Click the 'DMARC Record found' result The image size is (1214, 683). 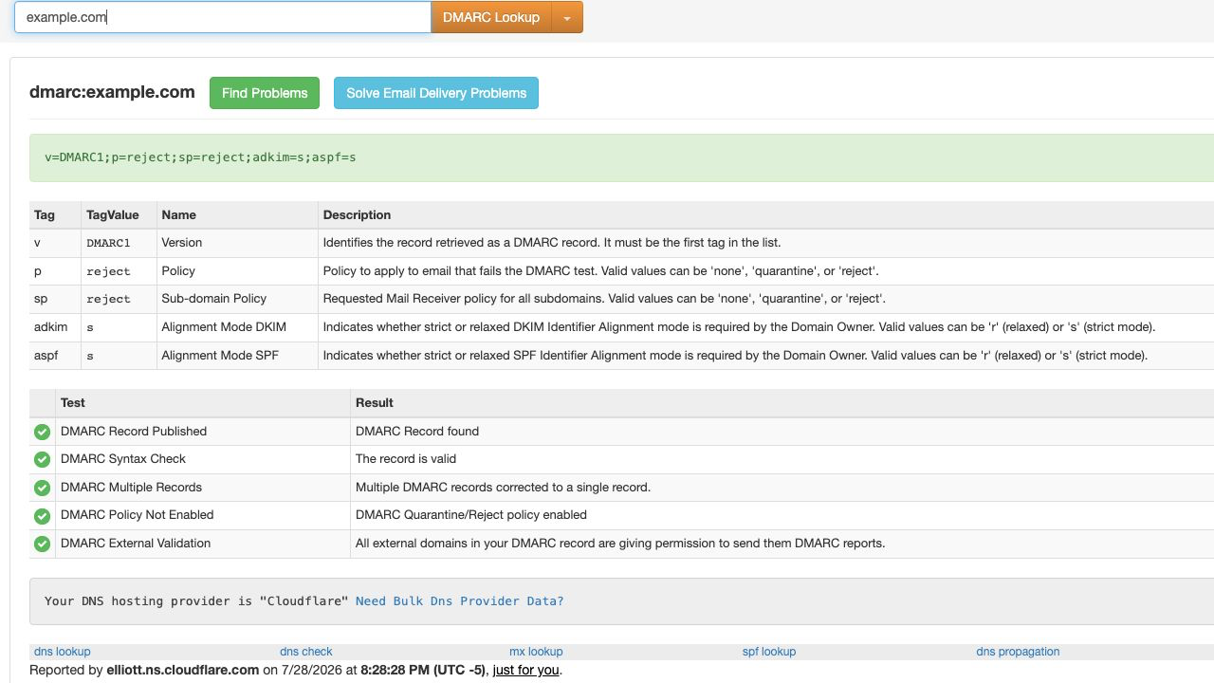[x=417, y=432]
